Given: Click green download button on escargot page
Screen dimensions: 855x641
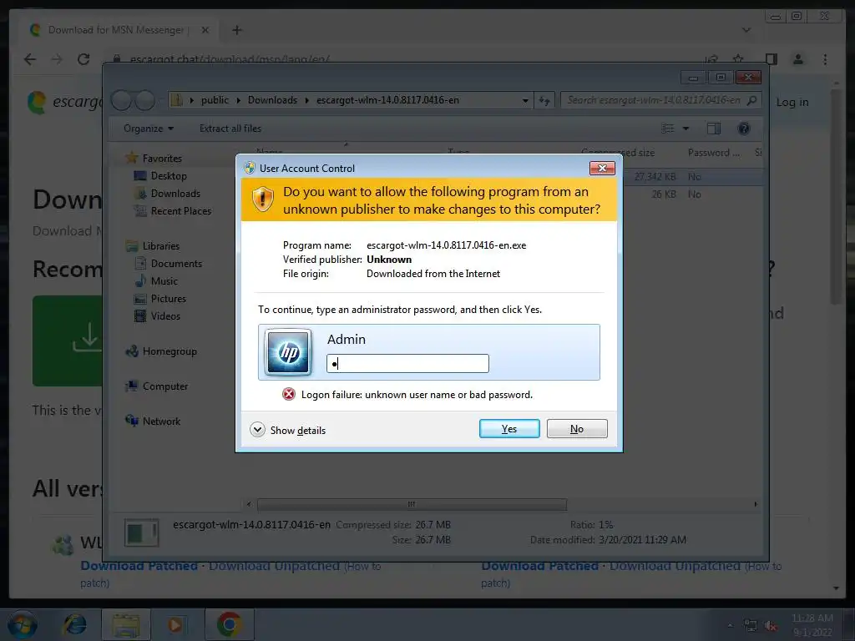Looking at the screenshot, I should pyautogui.click(x=67, y=341).
